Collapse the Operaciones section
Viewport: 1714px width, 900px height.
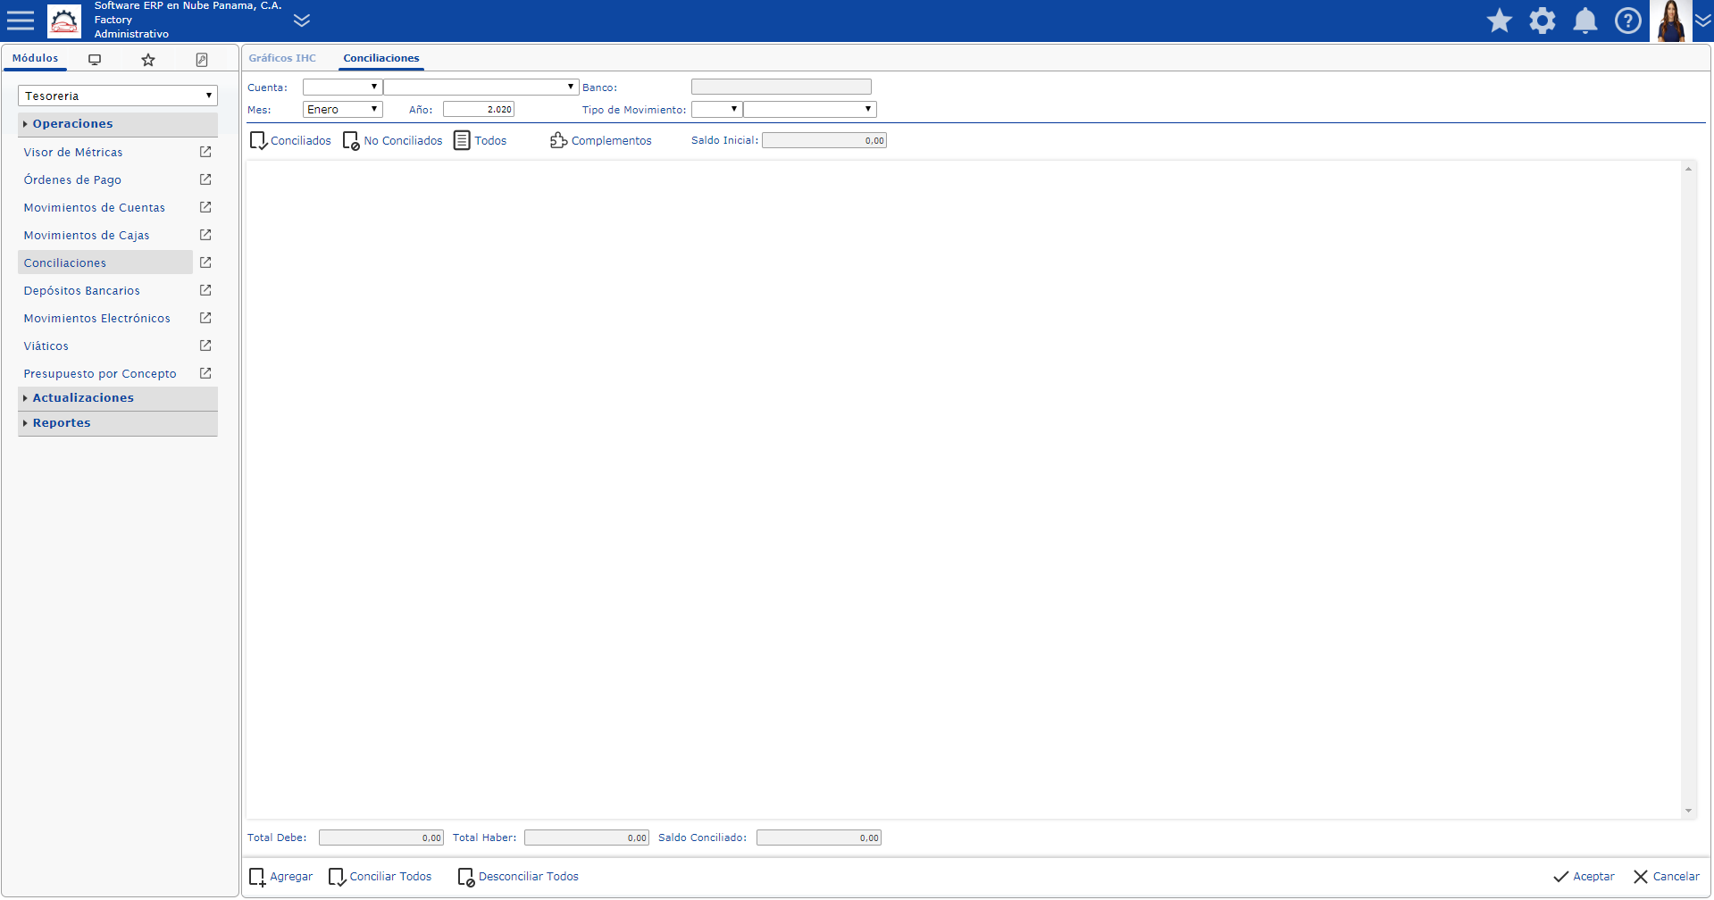(x=118, y=124)
